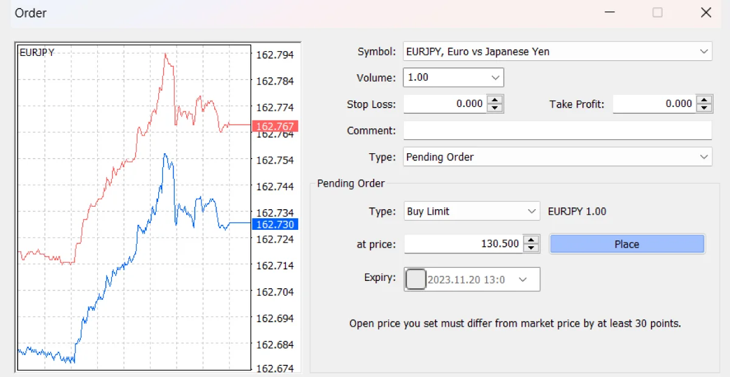Expand the Buy Limit type dropdown

pyautogui.click(x=531, y=212)
